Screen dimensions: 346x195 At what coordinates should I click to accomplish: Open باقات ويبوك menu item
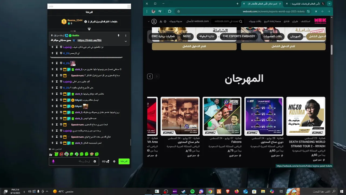click(x=255, y=21)
